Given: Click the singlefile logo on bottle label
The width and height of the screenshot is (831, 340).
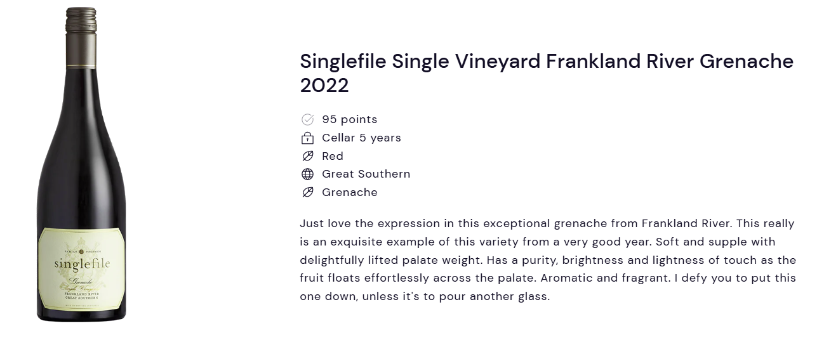Looking at the screenshot, I should click(x=81, y=263).
